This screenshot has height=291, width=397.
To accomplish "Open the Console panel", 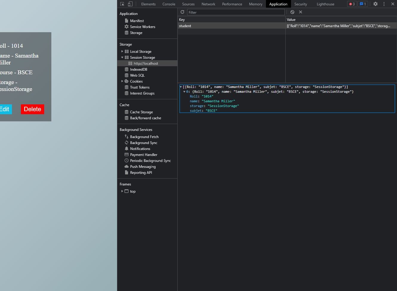I will (169, 4).
